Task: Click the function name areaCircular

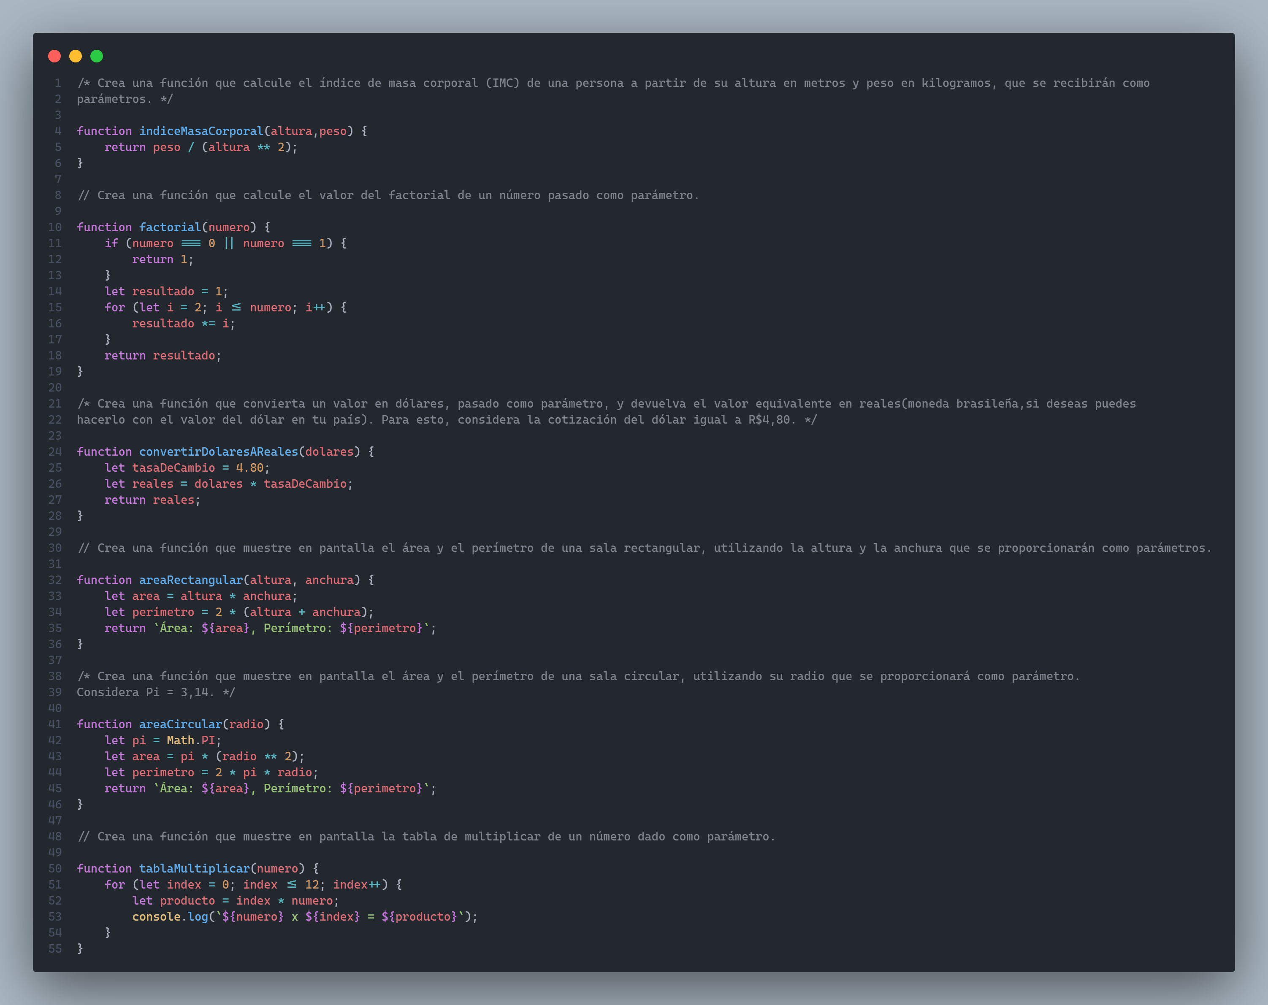Action: [181, 724]
